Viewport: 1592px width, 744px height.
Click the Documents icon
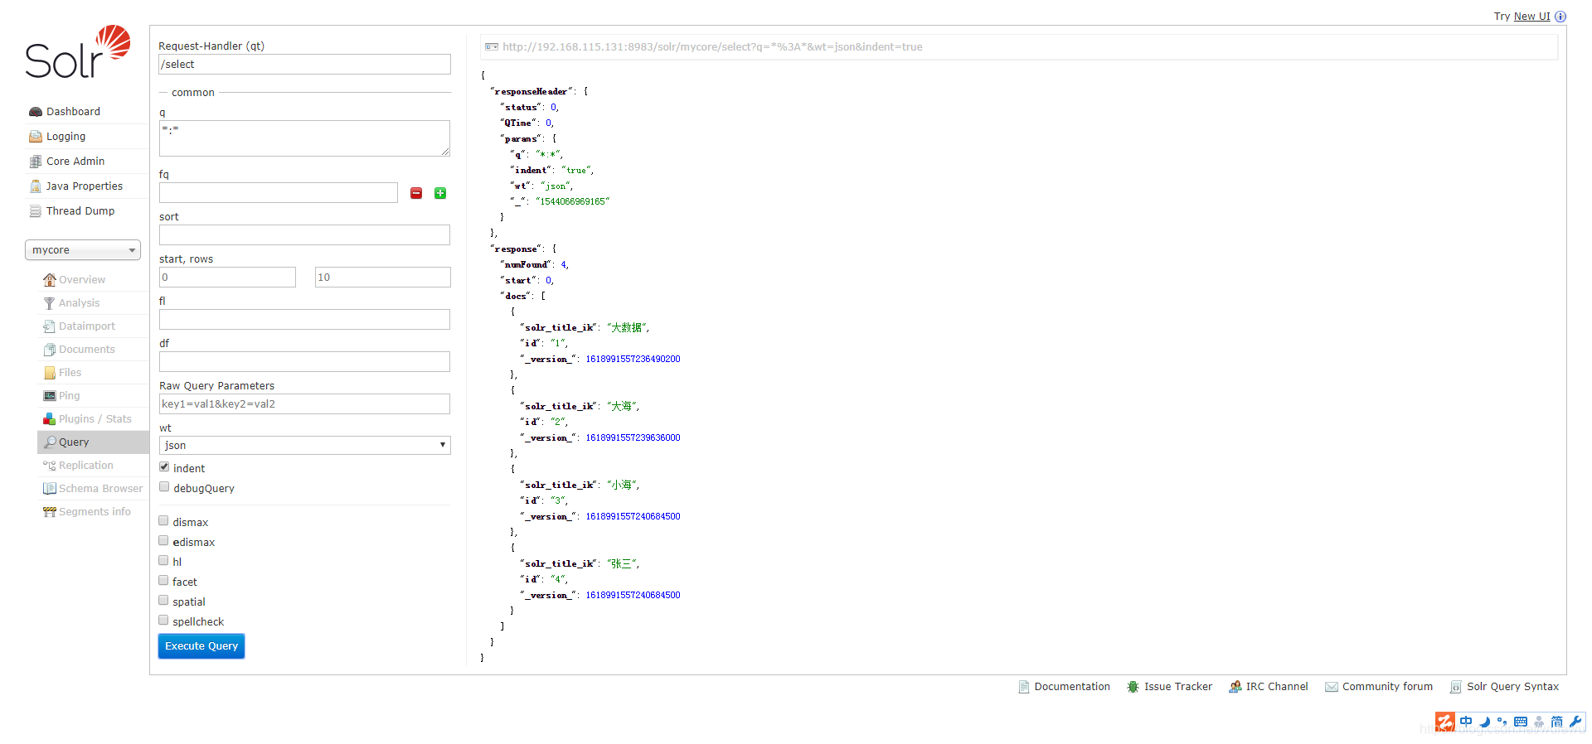coord(50,350)
